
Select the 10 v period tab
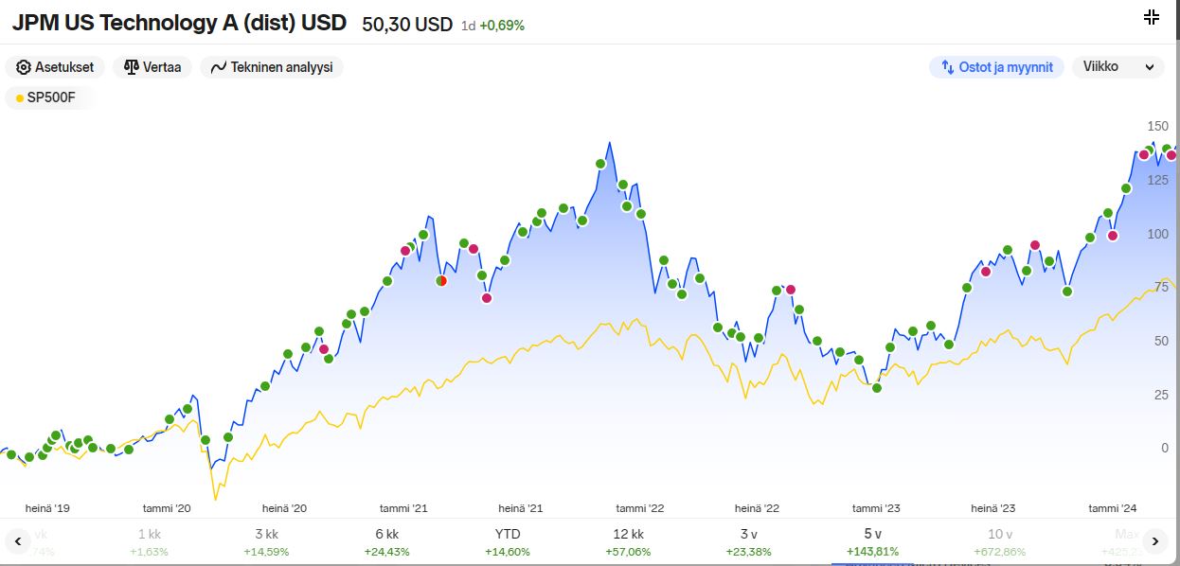[x=1000, y=541]
